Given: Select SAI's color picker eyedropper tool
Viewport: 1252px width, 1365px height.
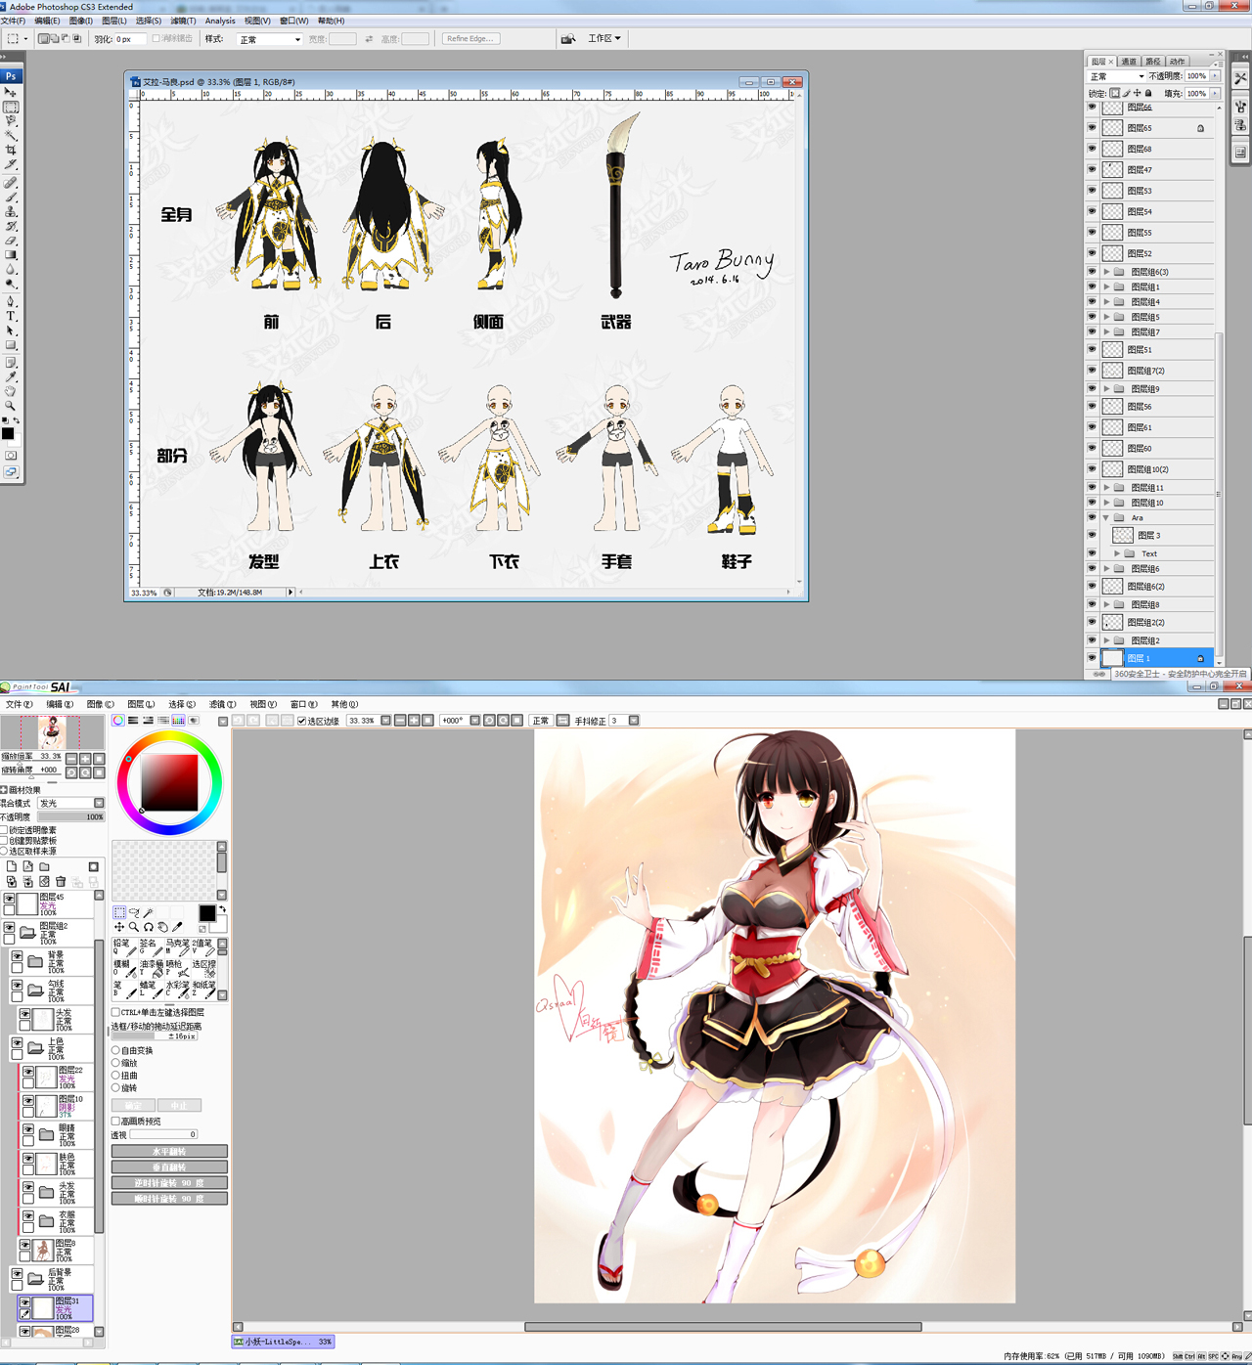Looking at the screenshot, I should tap(177, 927).
